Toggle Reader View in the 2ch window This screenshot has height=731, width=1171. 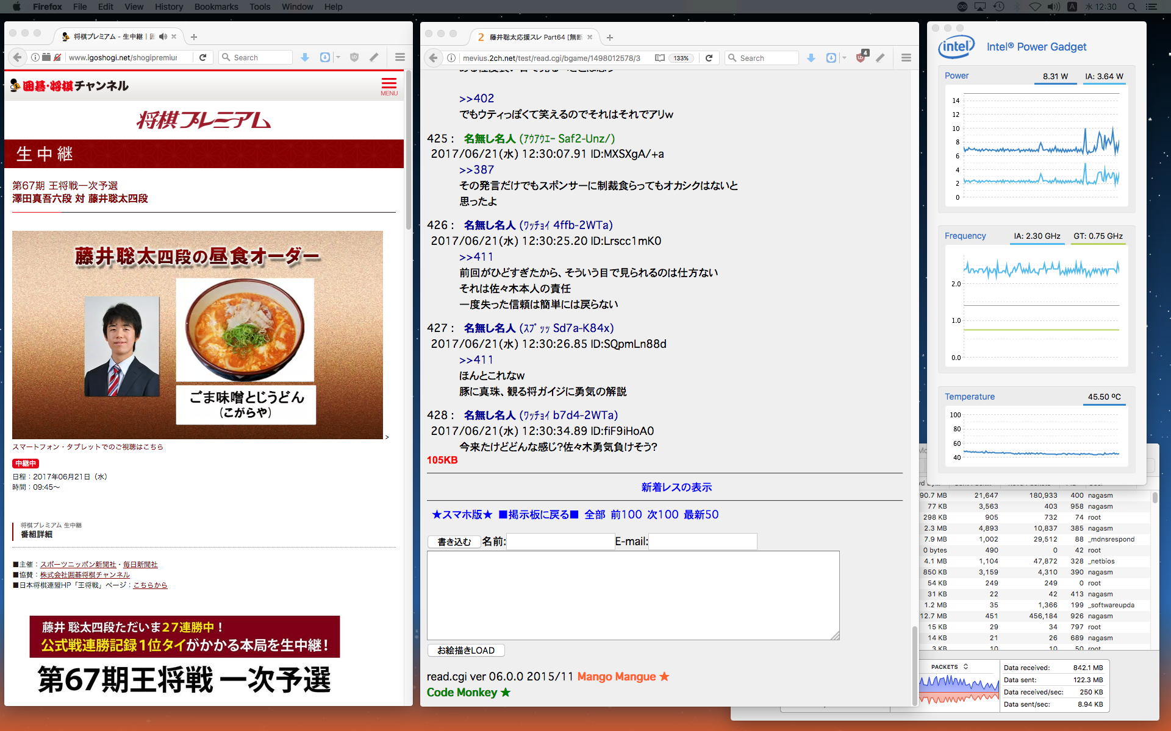[x=659, y=58]
